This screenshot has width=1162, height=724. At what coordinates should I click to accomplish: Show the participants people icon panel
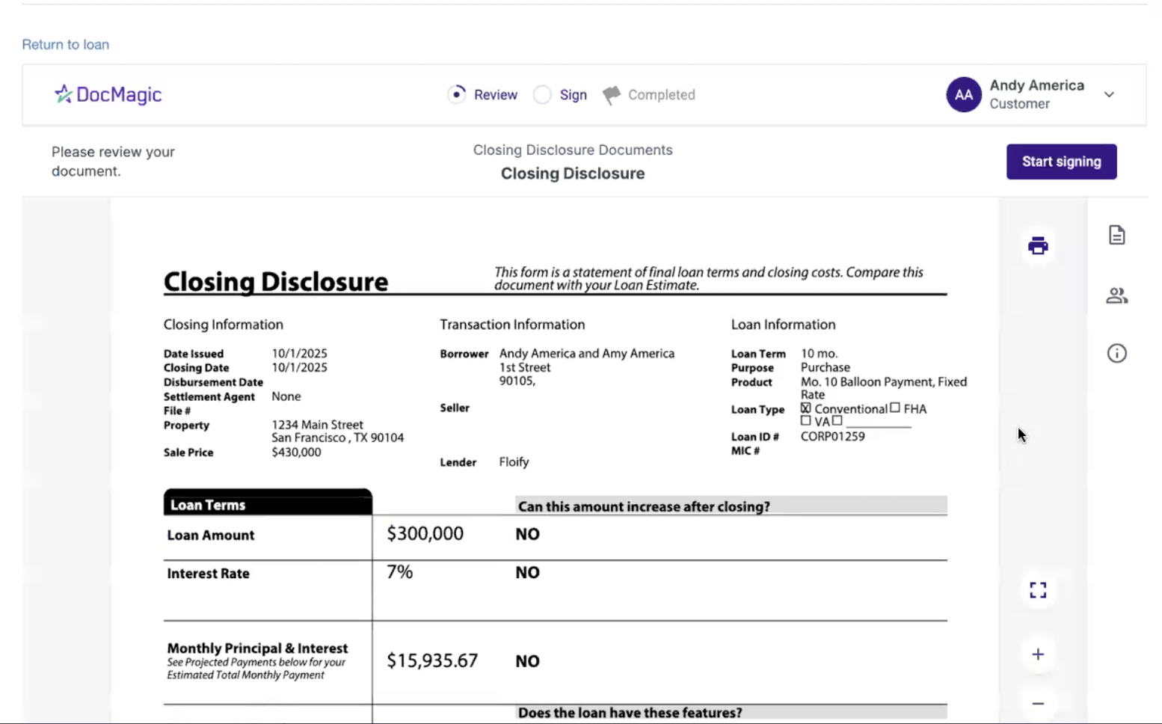1116,295
